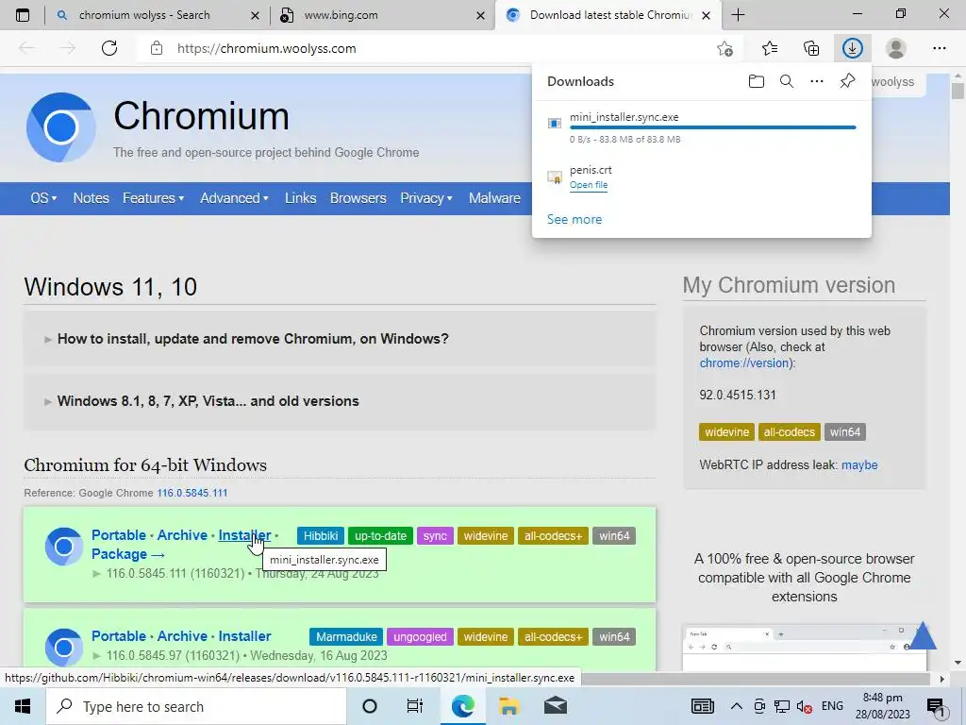Reload the page with refresh icon
This screenshot has width=966, height=725.
tap(109, 48)
